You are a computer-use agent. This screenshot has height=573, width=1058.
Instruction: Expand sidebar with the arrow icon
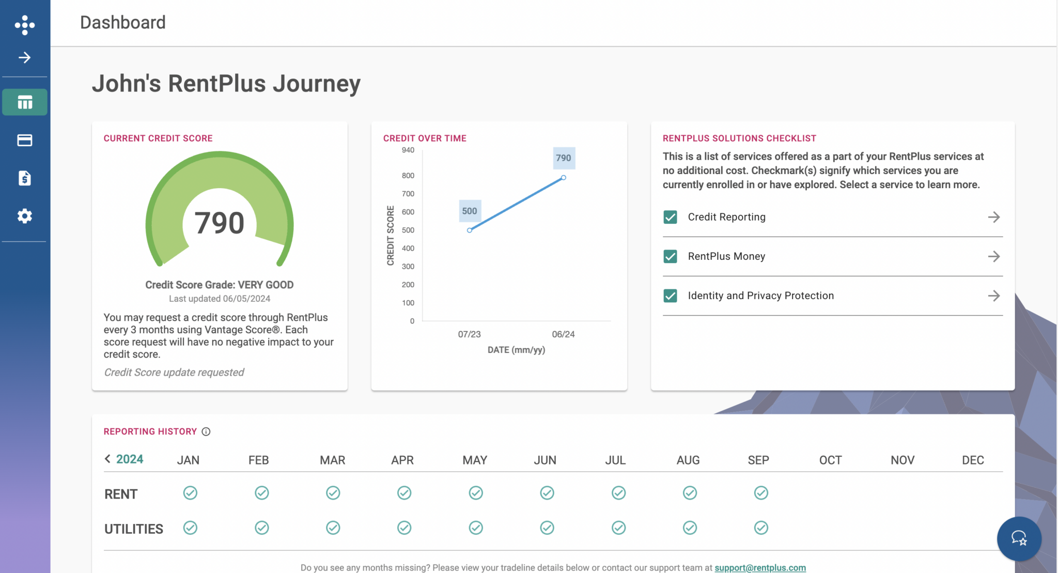[25, 57]
